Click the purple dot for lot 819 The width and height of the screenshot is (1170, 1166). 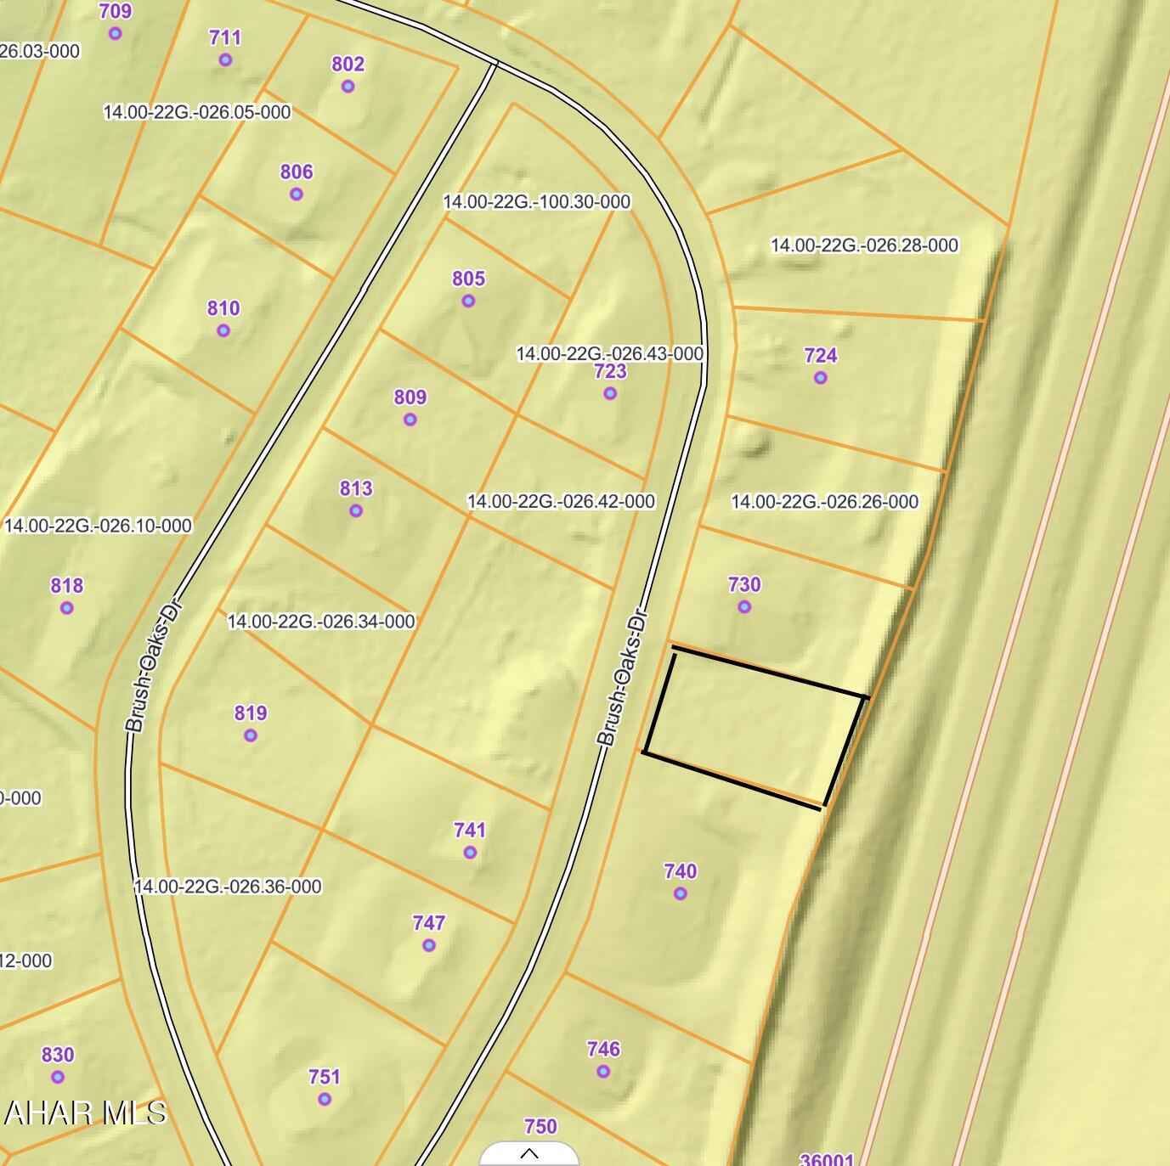(250, 736)
